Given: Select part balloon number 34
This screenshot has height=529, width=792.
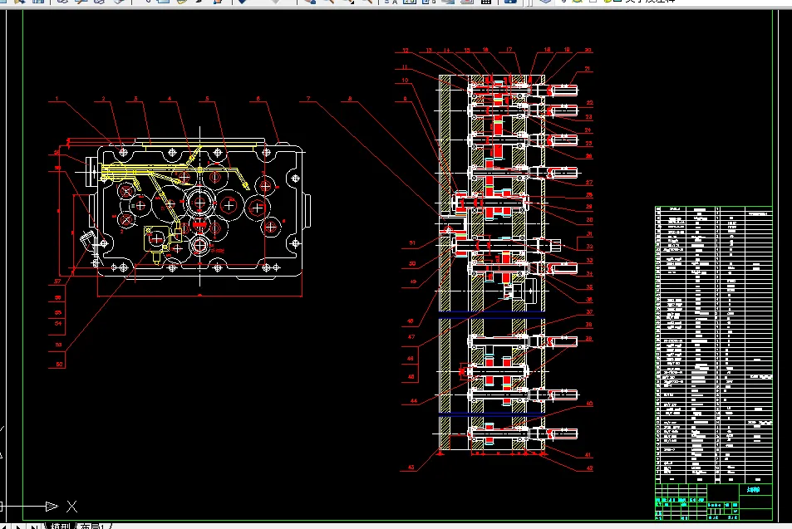Looking at the screenshot, I should tap(589, 274).
